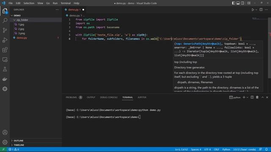
Task: Toggle Primary Side Bar layout icon
Action: click(x=233, y=3)
